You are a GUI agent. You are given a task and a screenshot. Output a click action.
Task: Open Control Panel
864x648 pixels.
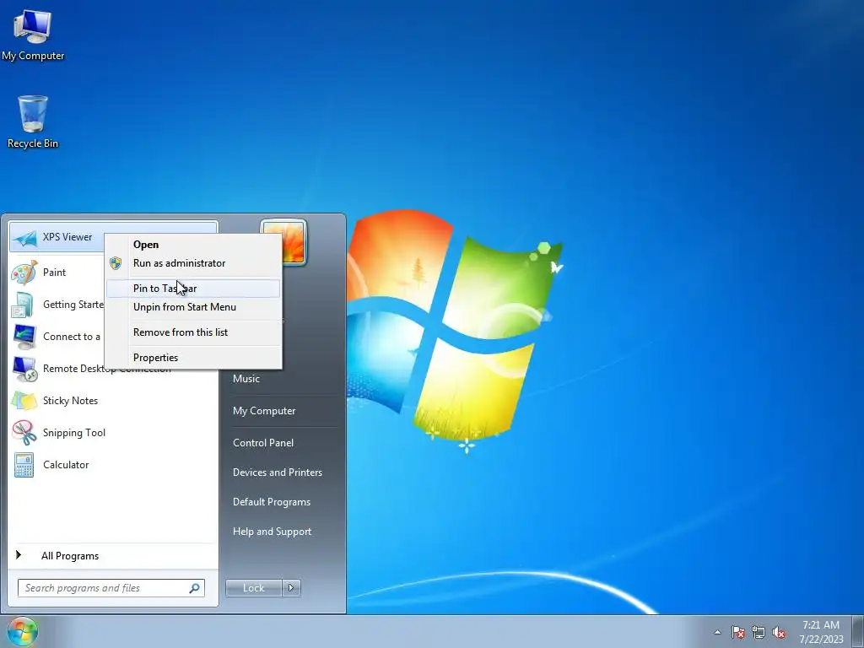tap(263, 443)
